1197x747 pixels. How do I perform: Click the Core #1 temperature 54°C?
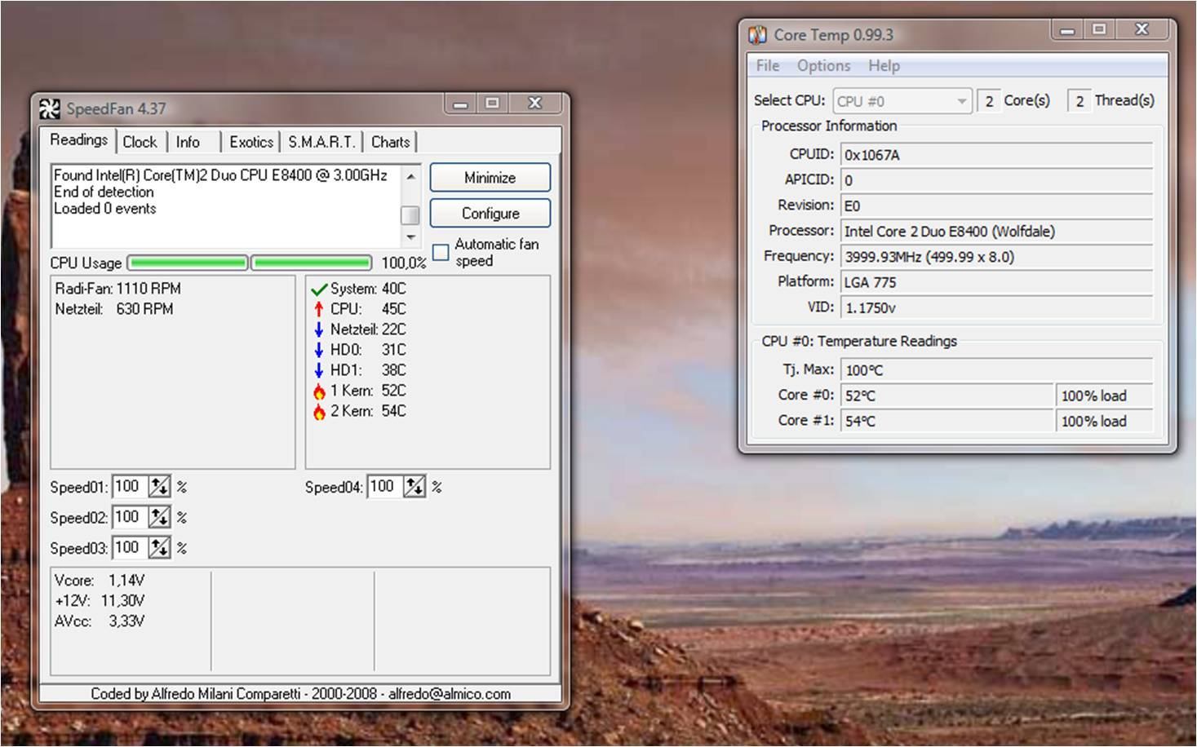(947, 421)
